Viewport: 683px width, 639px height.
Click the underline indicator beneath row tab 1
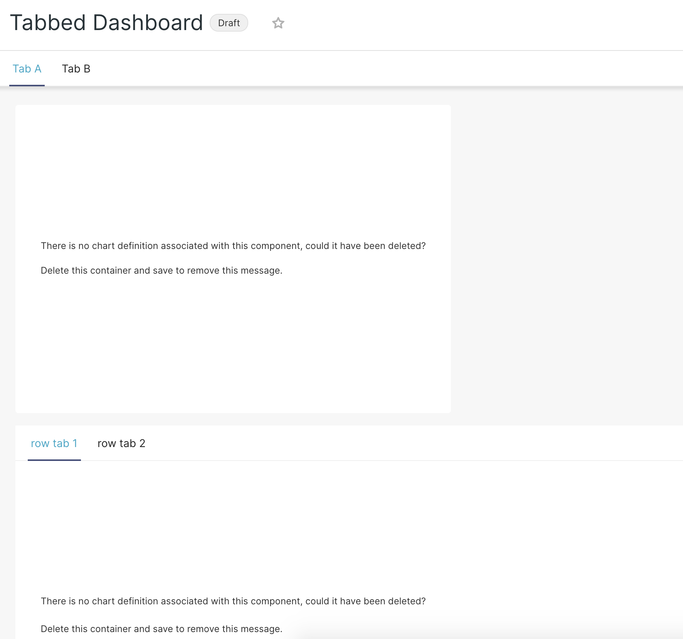coord(54,459)
